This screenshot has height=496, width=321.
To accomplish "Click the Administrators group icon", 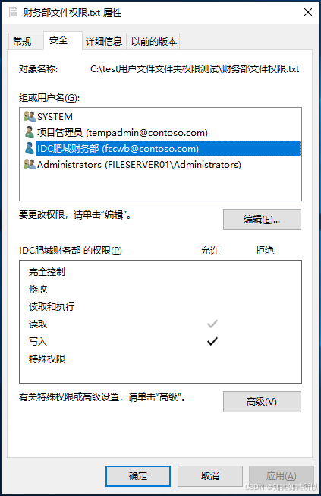I will (x=30, y=164).
